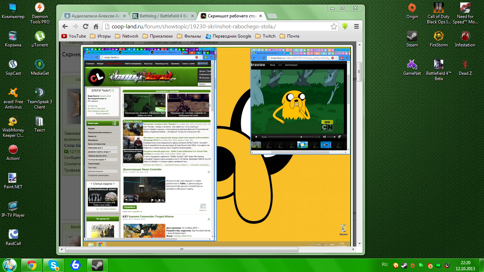Expand the Фильмы bookmarks folder
This screenshot has width=484, height=272.
189,36
